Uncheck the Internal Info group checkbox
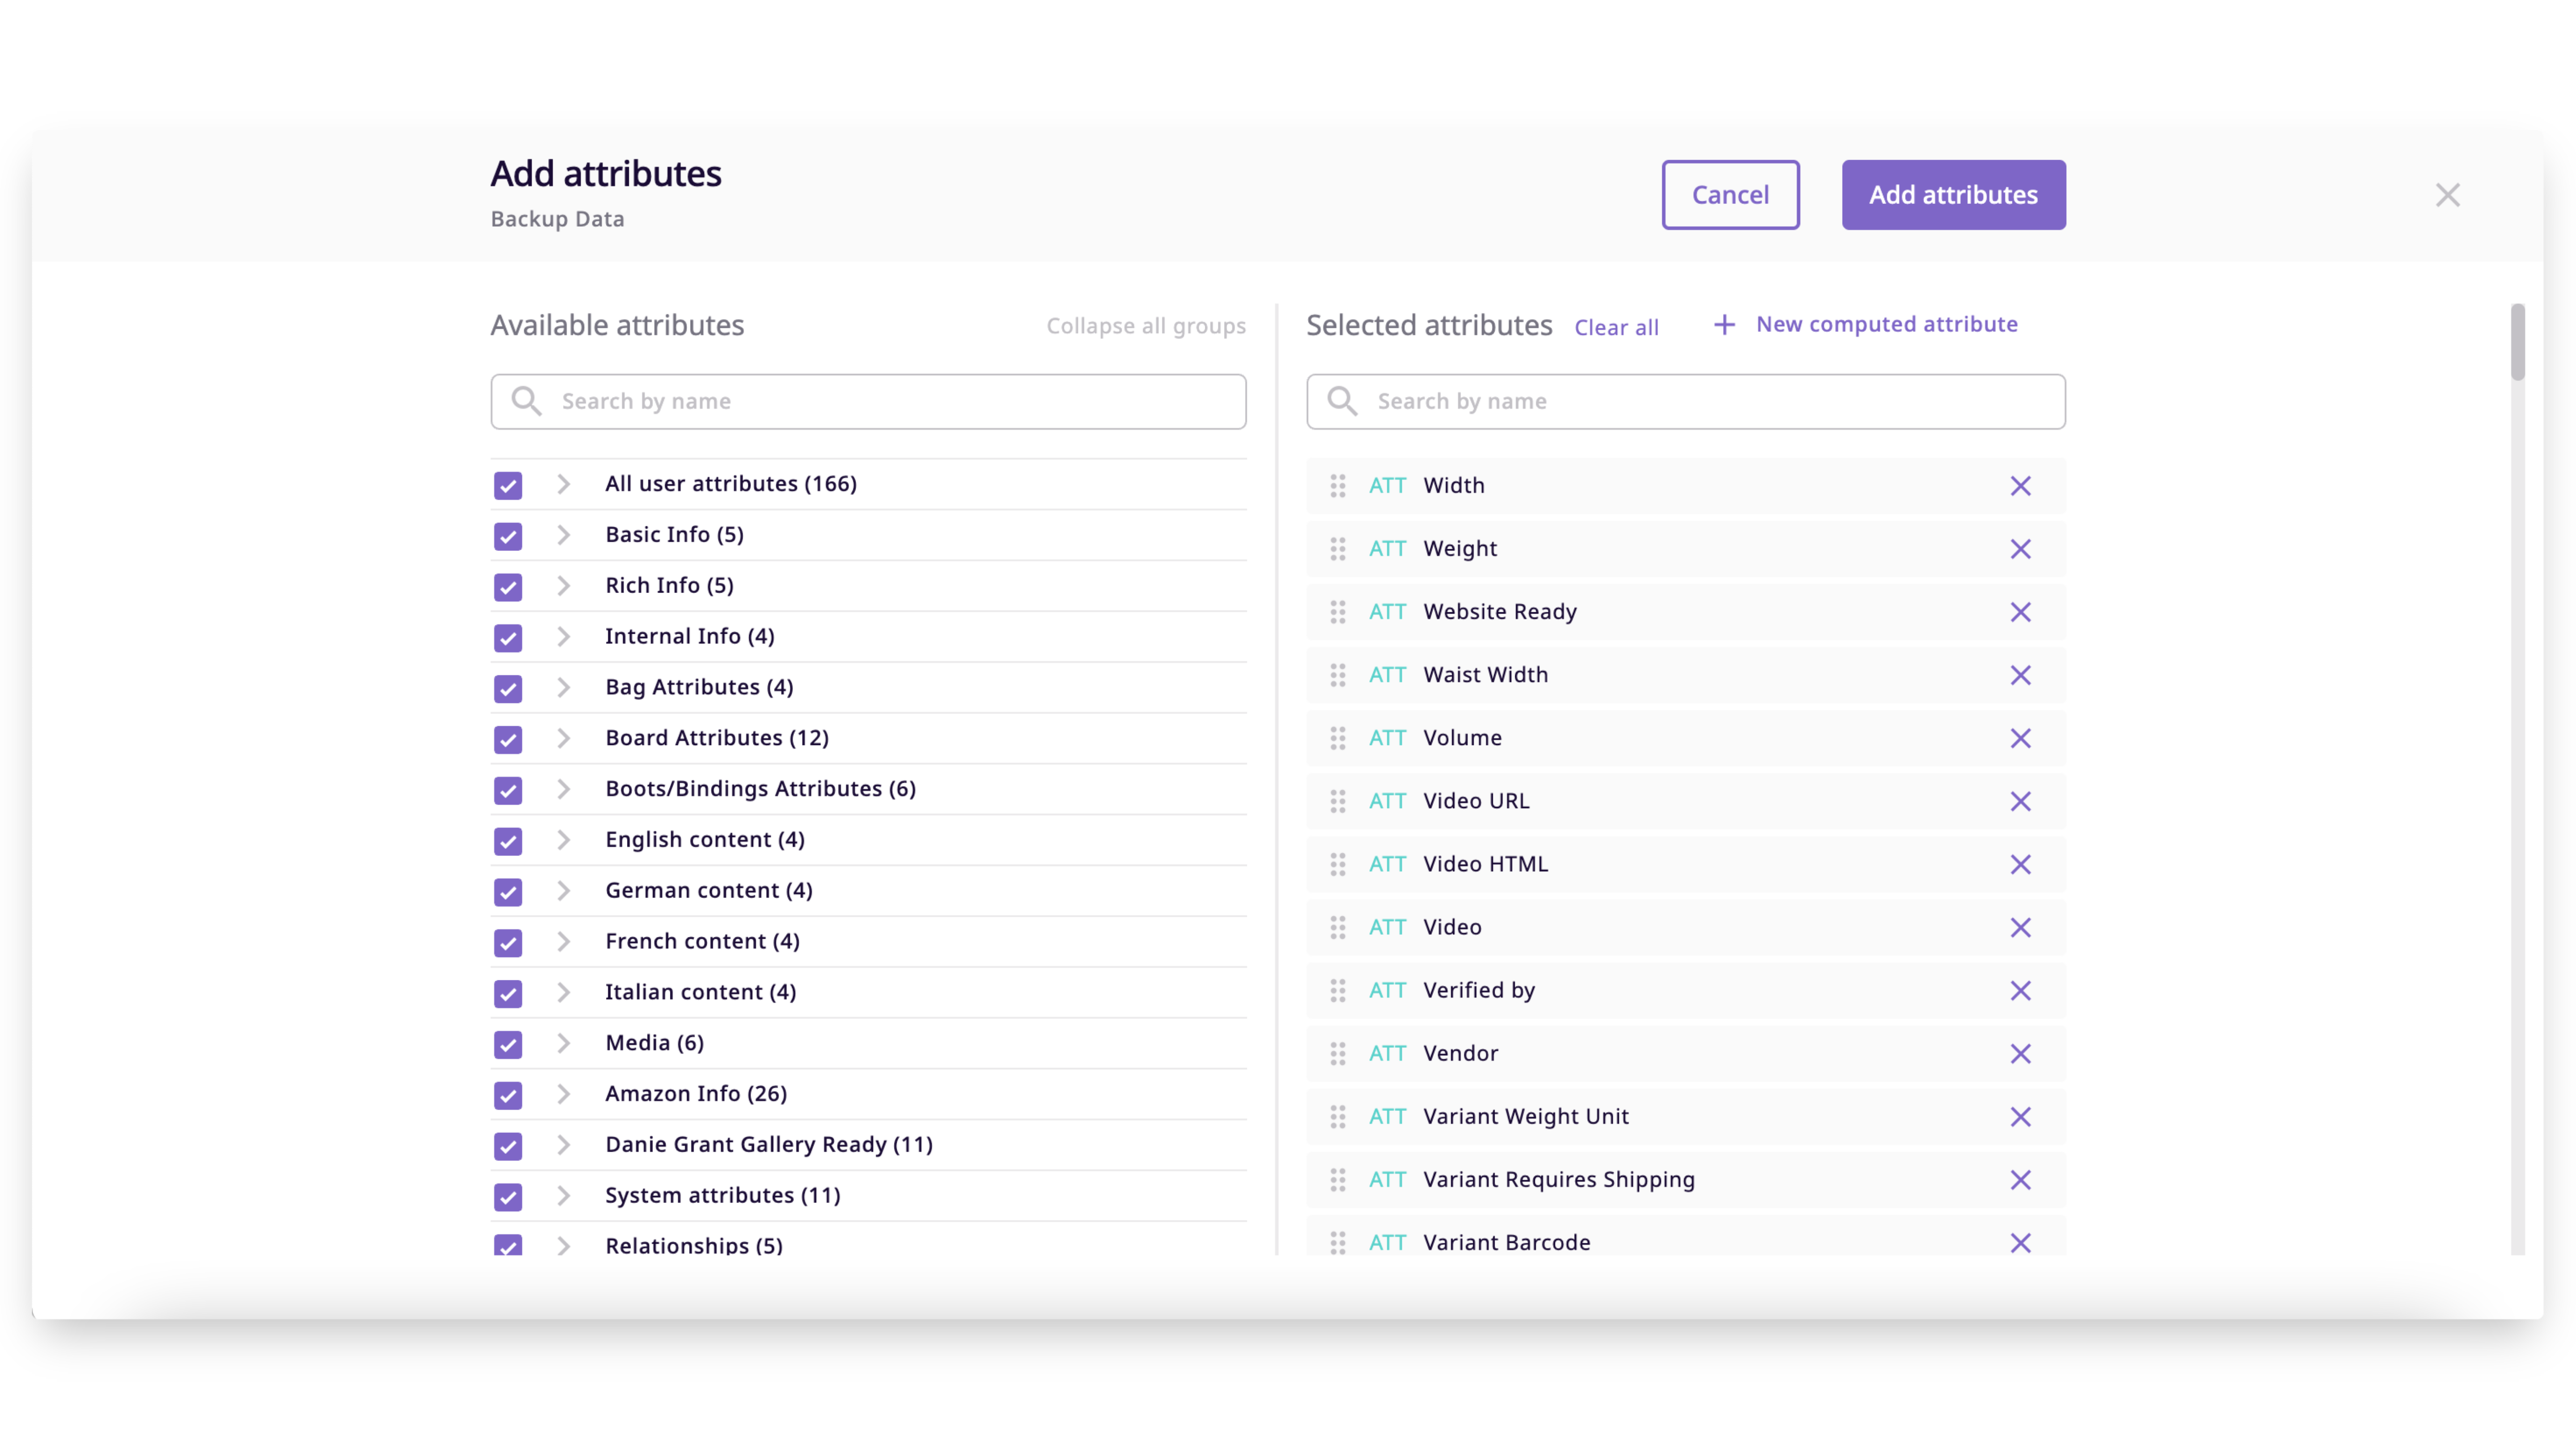The image size is (2576, 1449). tap(508, 638)
